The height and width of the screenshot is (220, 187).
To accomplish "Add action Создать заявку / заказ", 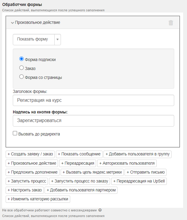I will click(x=30, y=154).
